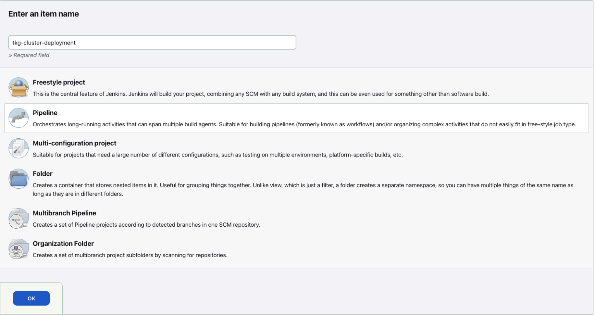The image size is (595, 315).
Task: Select the Pipeline item title
Action: click(x=45, y=113)
